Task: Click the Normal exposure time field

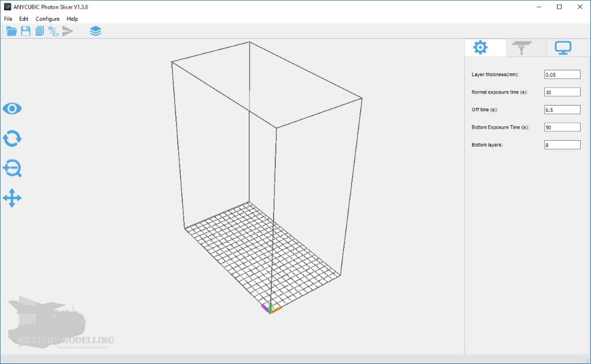Action: point(562,92)
